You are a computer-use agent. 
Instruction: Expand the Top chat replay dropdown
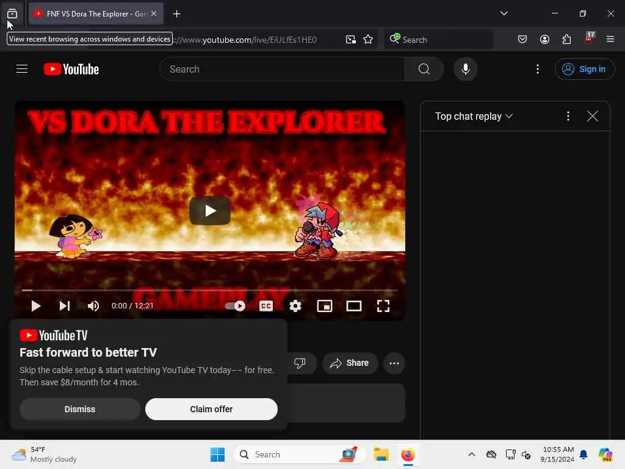[474, 117]
